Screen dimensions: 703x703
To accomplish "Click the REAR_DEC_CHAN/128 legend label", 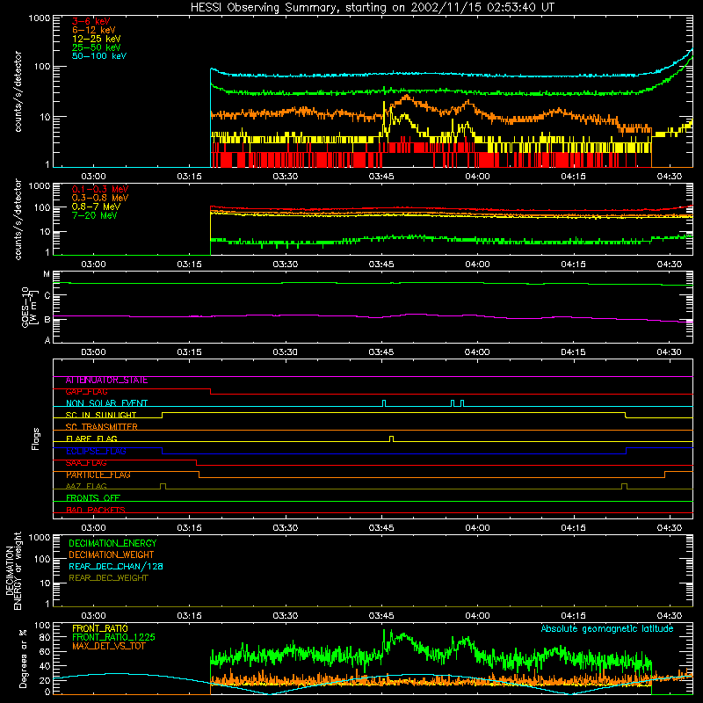I will (x=116, y=566).
